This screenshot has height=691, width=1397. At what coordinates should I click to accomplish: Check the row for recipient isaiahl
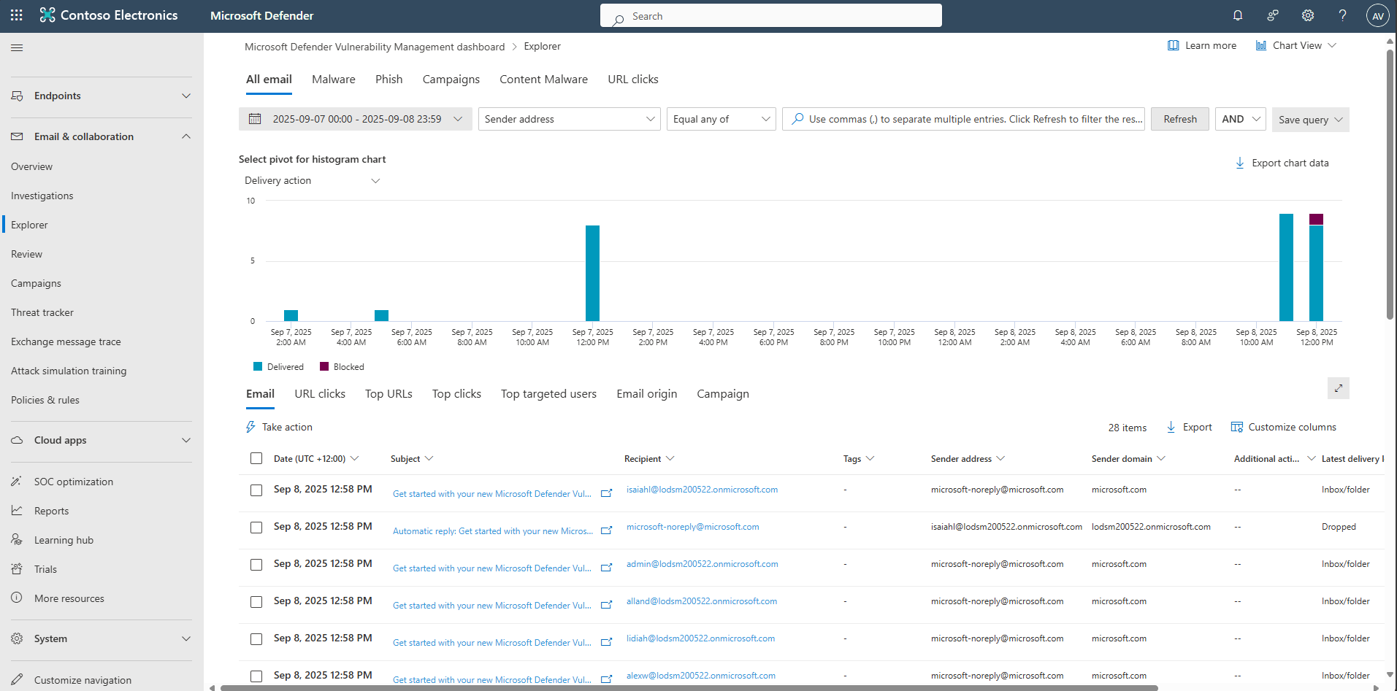pos(256,490)
